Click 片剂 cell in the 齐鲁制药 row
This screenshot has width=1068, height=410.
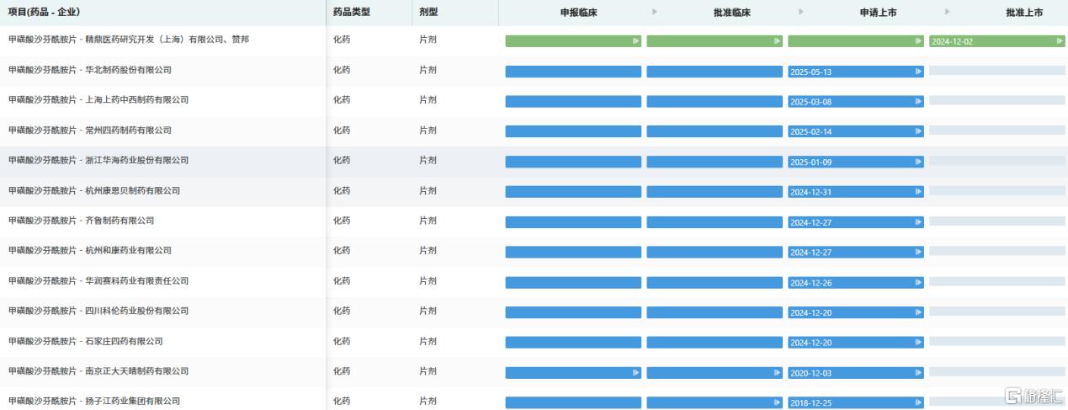[x=428, y=221]
